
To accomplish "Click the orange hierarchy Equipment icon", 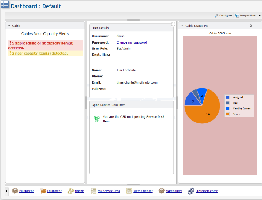I will click(x=43, y=191).
